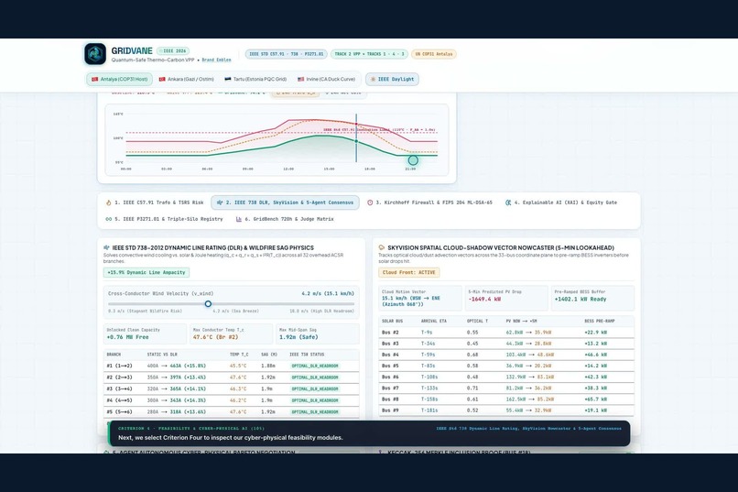Click the GridVane app logo emblem
The image size is (738, 492).
coord(95,54)
